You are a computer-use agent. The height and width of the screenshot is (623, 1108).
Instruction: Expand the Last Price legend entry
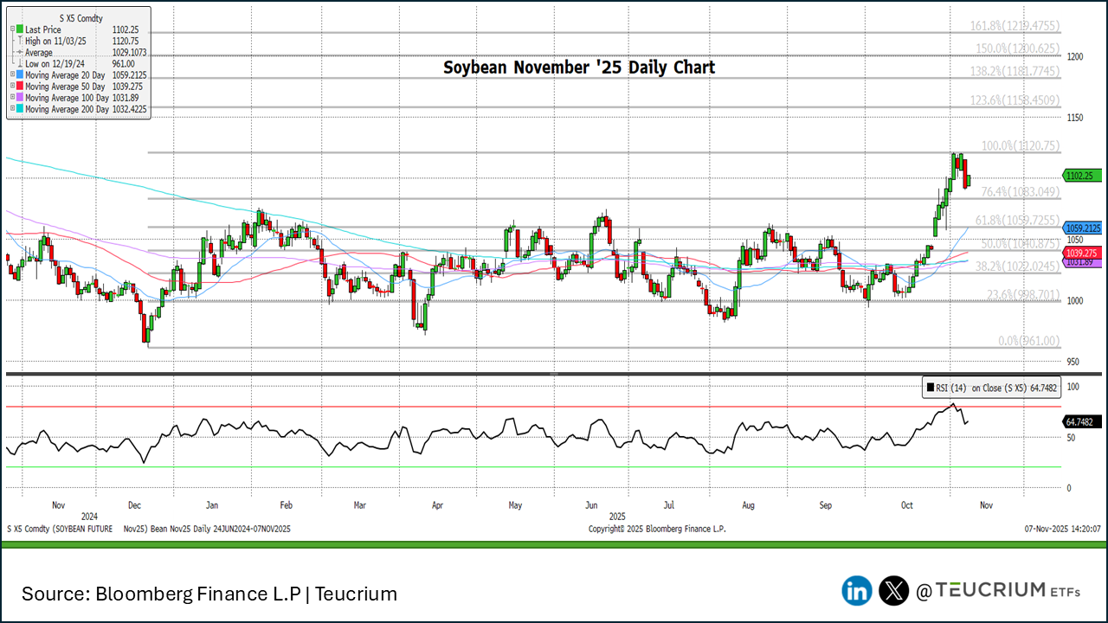click(12, 29)
